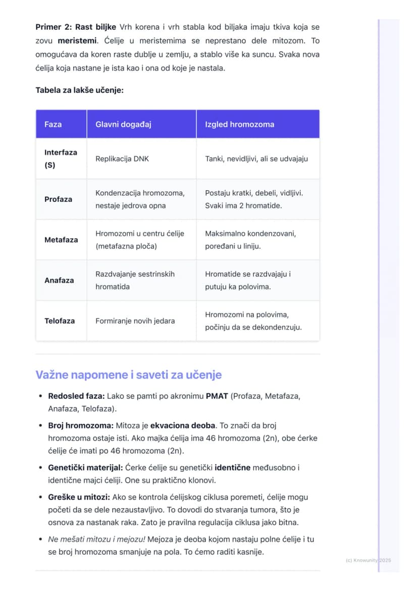Click the Primer 2: Rast biljke heading

(x=76, y=27)
